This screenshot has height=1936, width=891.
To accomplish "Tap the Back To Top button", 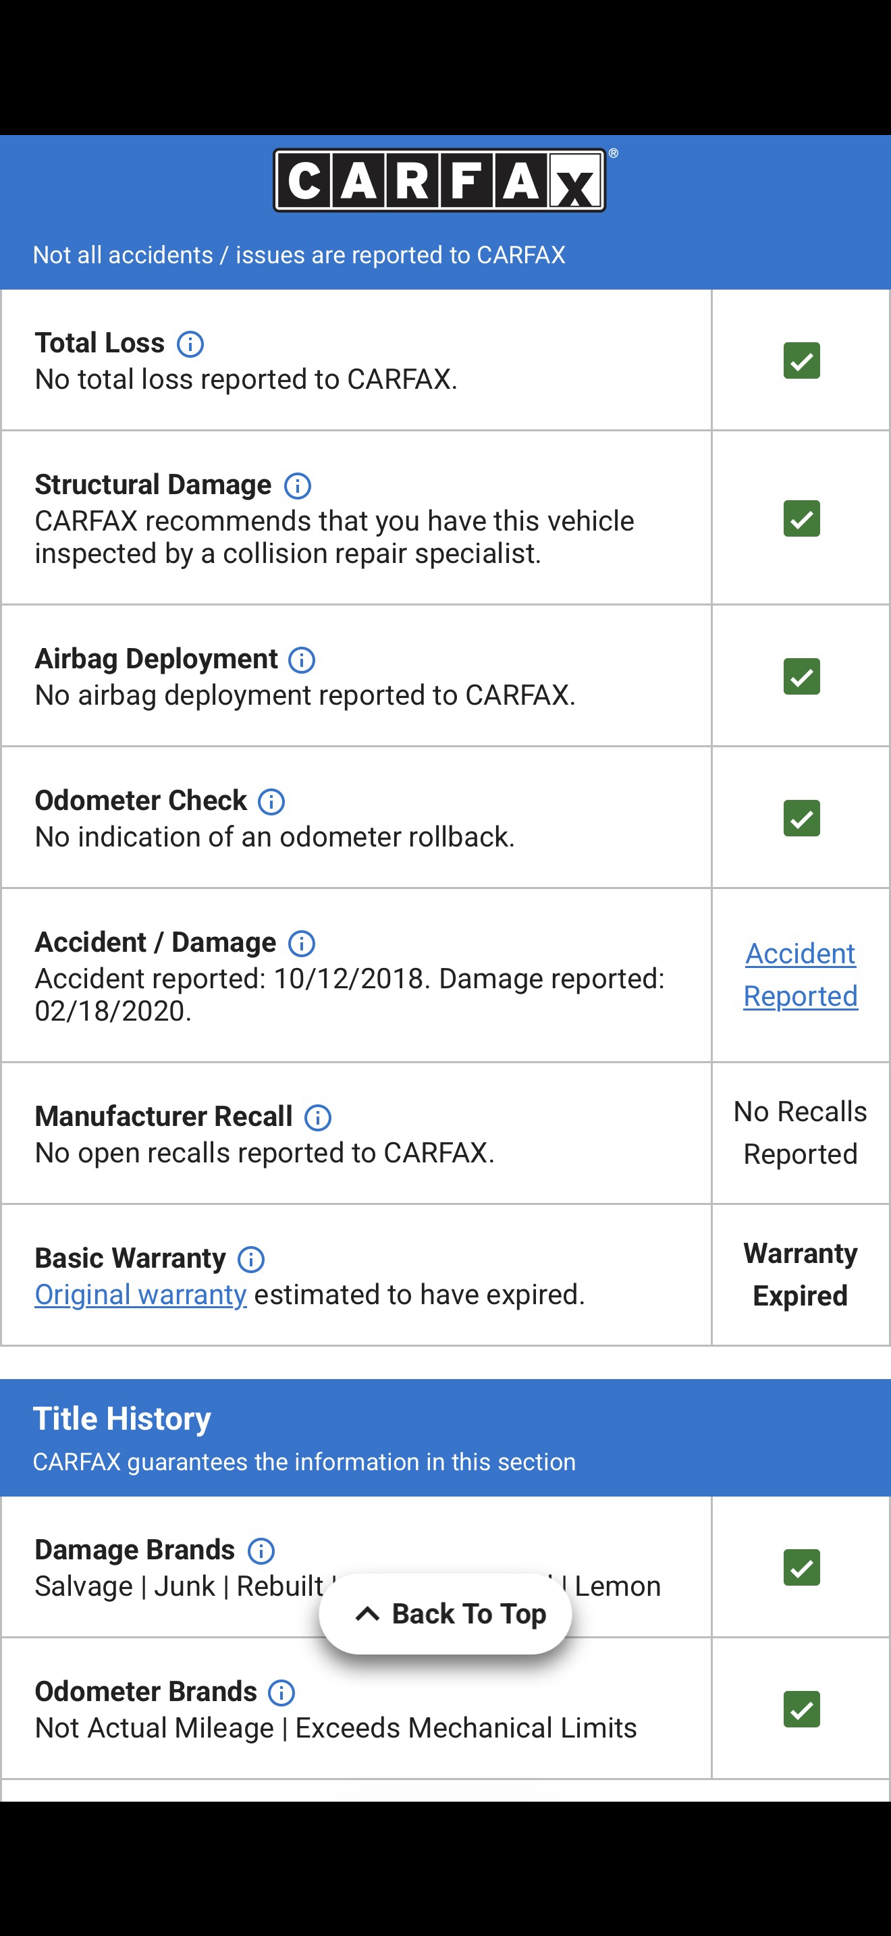I will click(x=446, y=1613).
